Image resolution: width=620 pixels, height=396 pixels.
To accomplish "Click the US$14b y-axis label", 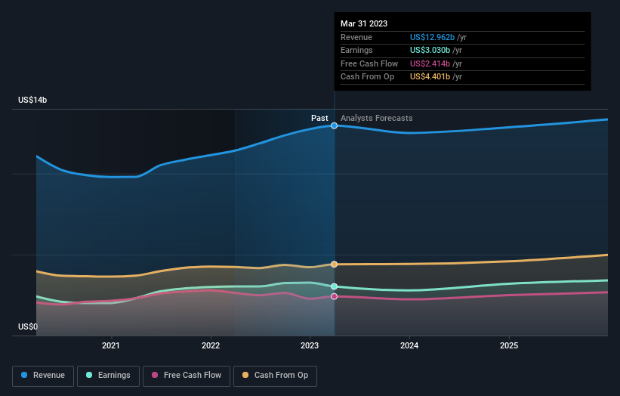I will coord(32,100).
